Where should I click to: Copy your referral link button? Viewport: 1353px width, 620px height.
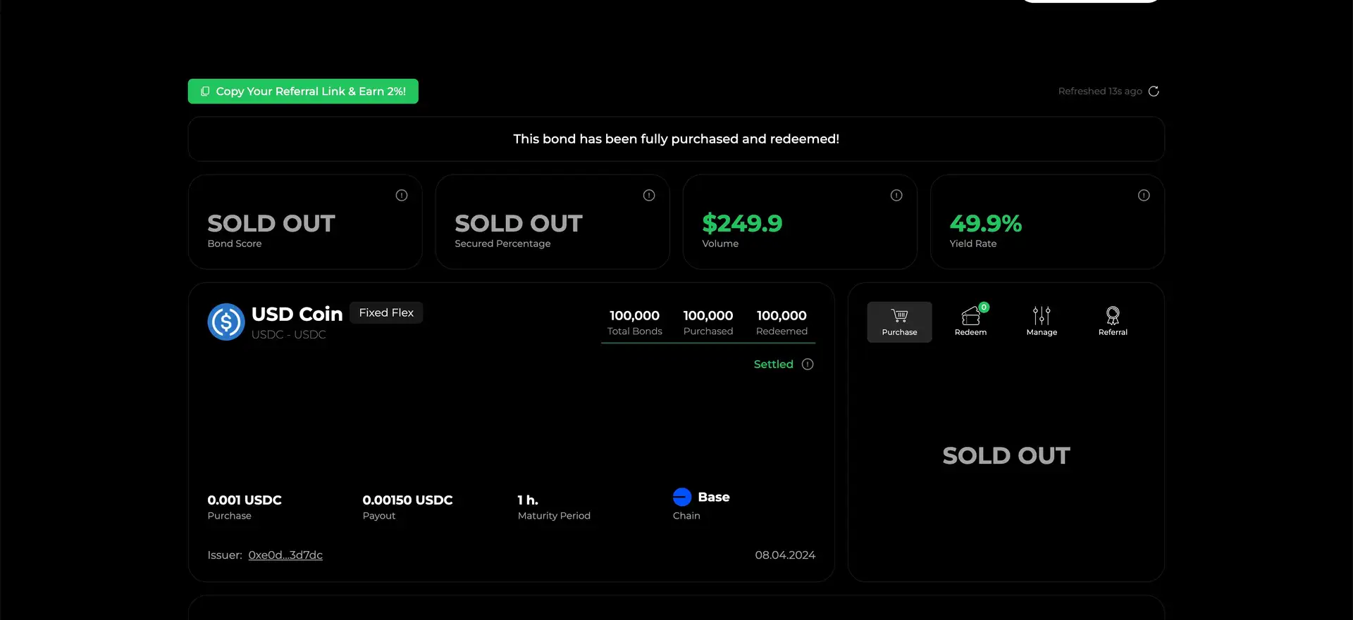303,91
